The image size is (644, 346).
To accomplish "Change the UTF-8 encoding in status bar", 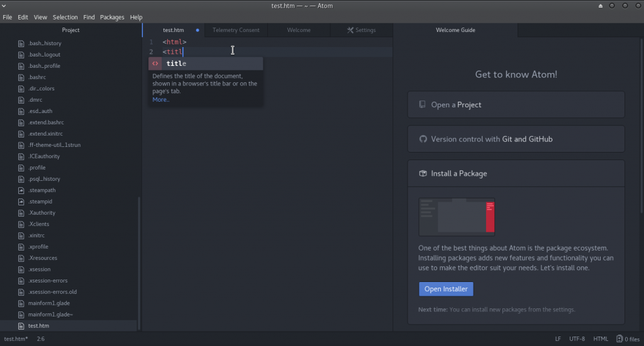I will tap(577, 339).
